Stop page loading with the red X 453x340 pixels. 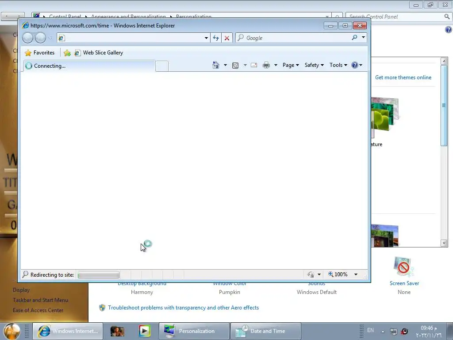(227, 38)
